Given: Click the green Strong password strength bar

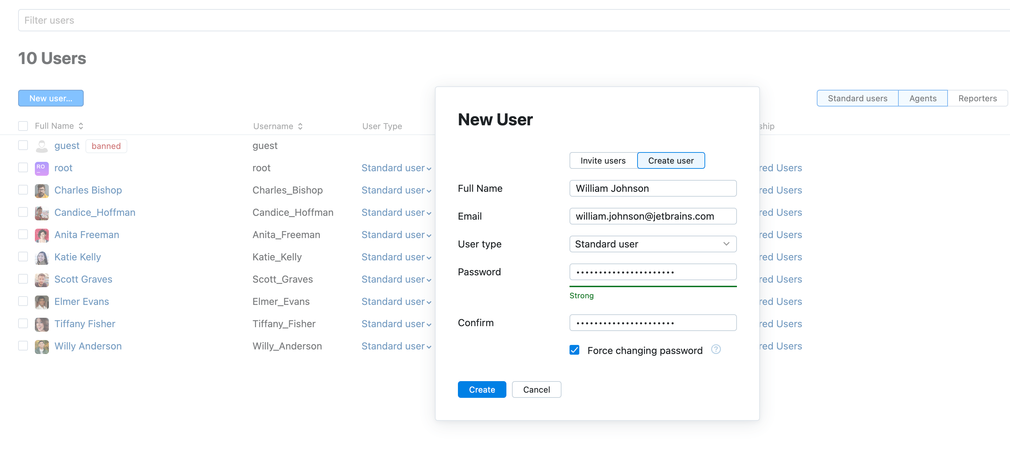Looking at the screenshot, I should coord(653,286).
